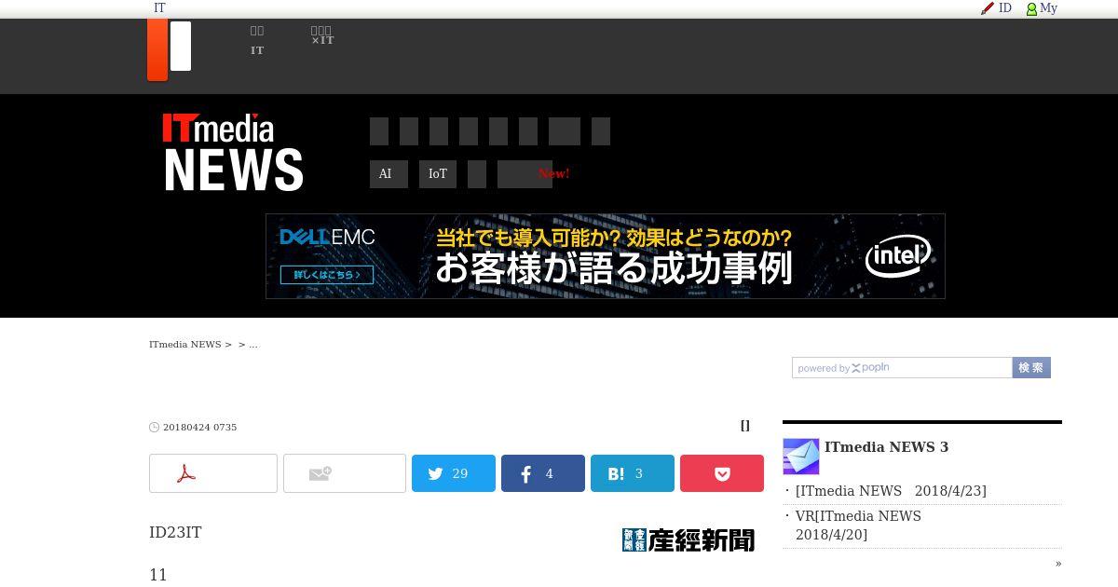
Task: Open the Sankei Shimbun logo
Action: (x=689, y=540)
